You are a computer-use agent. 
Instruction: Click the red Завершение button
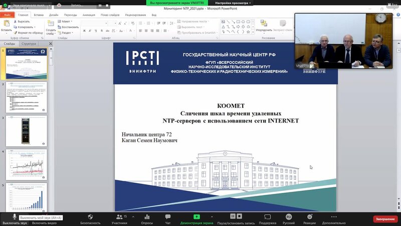(385, 219)
